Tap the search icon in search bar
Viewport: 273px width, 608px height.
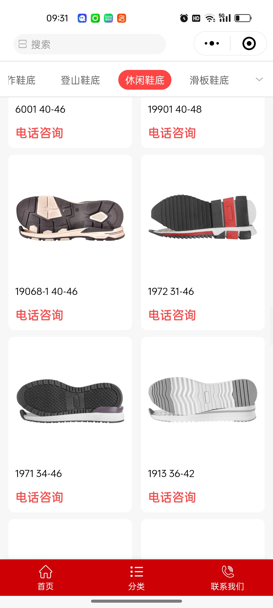pos(22,44)
